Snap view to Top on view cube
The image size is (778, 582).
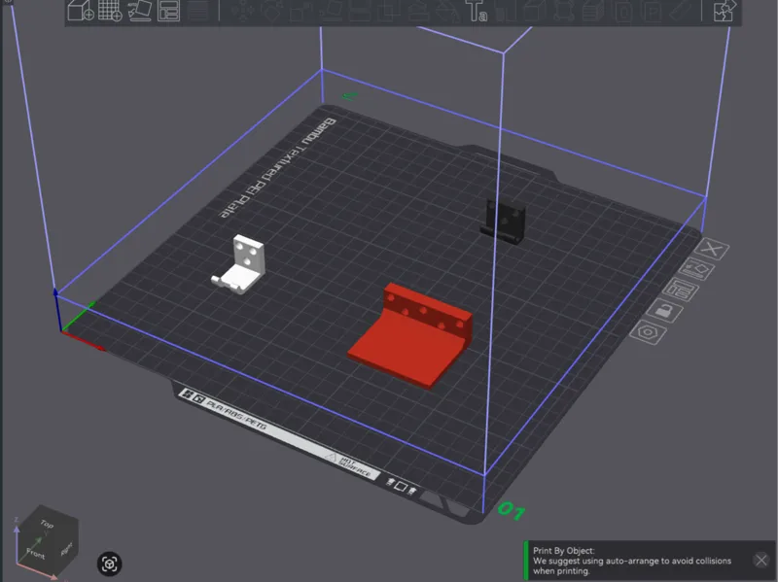47,524
